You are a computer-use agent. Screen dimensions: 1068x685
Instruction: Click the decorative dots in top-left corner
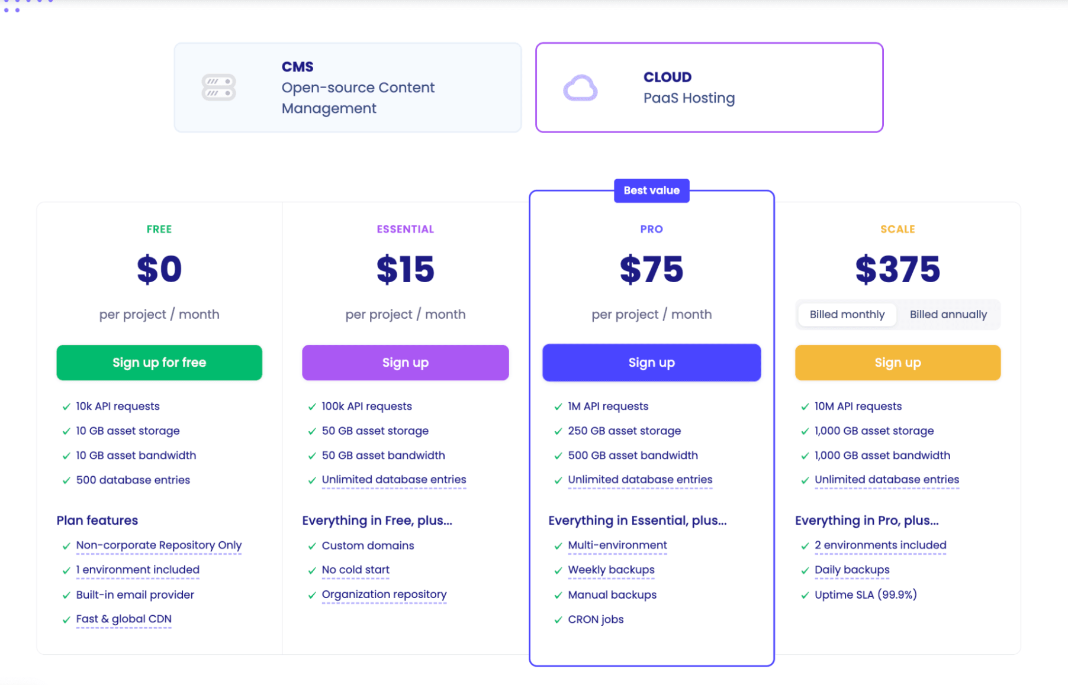click(27, 6)
